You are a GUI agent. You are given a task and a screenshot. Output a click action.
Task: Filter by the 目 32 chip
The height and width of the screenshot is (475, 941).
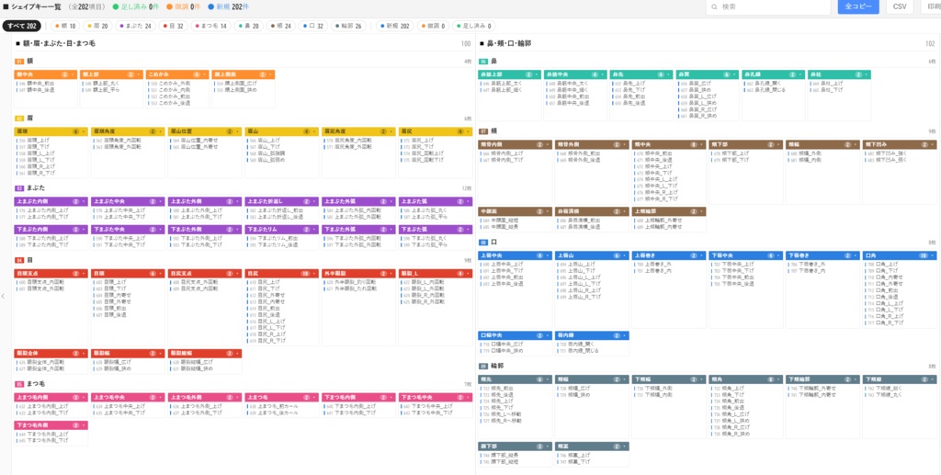174,26
